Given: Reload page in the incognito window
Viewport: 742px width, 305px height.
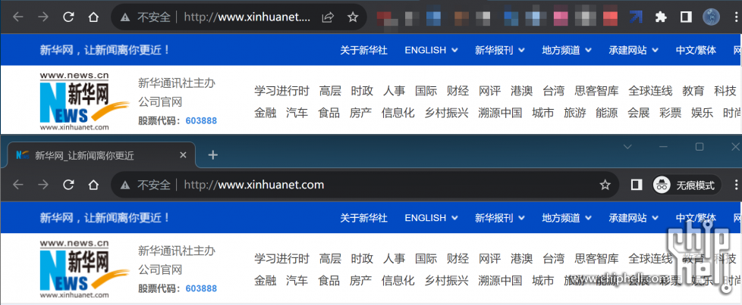Looking at the screenshot, I should [x=68, y=185].
